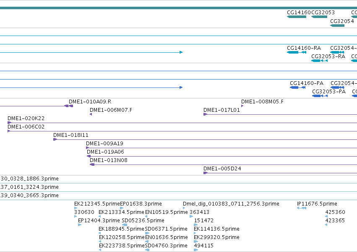Select the DME1-017L01 clone label
The width and height of the screenshot is (357, 252).
pos(221,110)
